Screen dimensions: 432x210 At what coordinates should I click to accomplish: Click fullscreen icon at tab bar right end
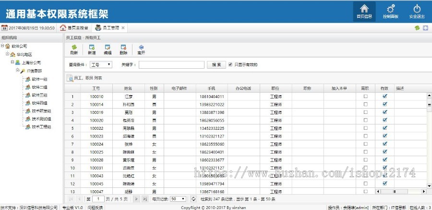pos(425,28)
